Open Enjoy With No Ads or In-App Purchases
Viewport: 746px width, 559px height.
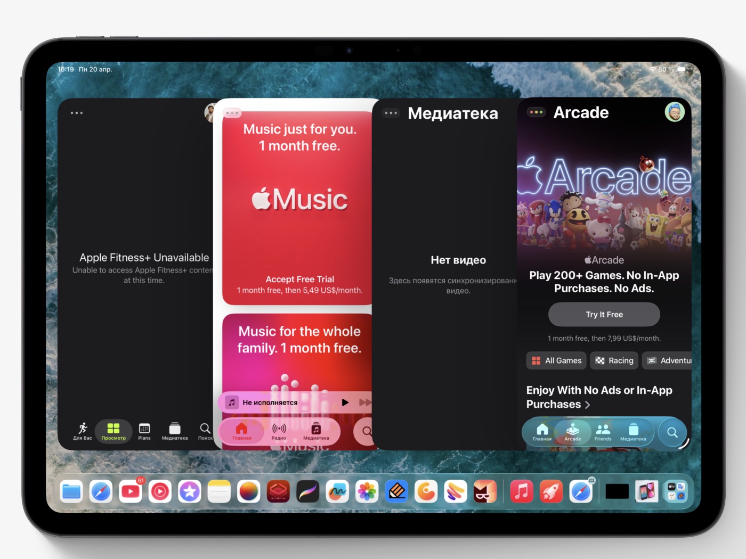(599, 397)
